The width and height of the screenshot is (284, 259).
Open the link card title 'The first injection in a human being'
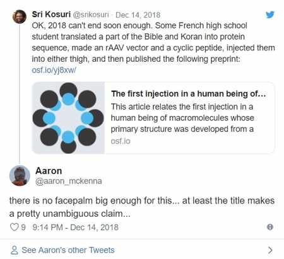point(189,94)
